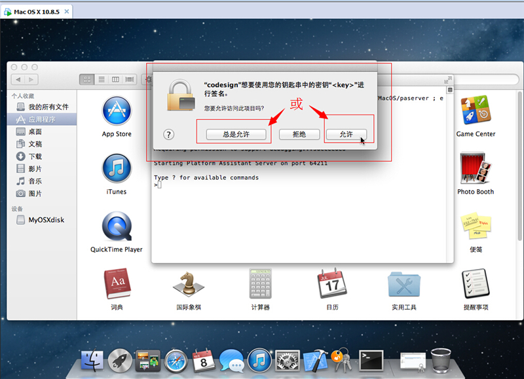524x379 pixels.
Task: Switch Finder to Cover Flow view
Action: [x=129, y=79]
